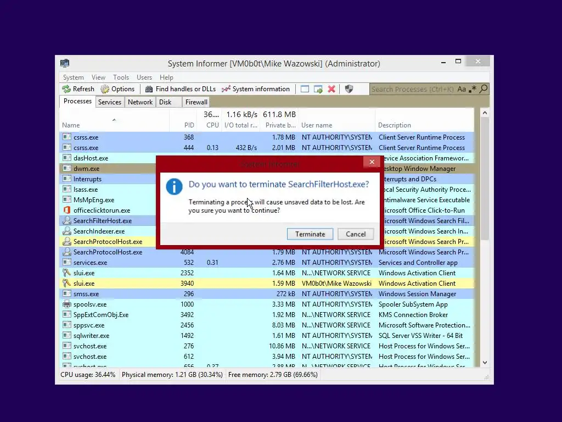The height and width of the screenshot is (422, 562).
Task: Click the SppExtComObj.Exe process icon
Action: point(66,314)
